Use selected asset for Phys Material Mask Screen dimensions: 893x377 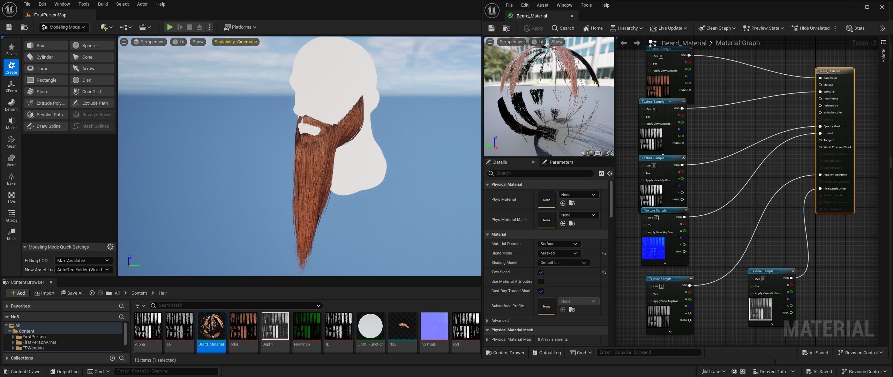[563, 223]
